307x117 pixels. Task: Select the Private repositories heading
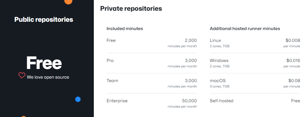(131, 9)
